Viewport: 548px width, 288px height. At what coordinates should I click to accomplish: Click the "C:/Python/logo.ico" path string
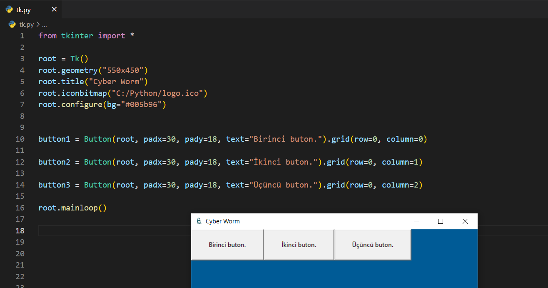click(x=157, y=93)
